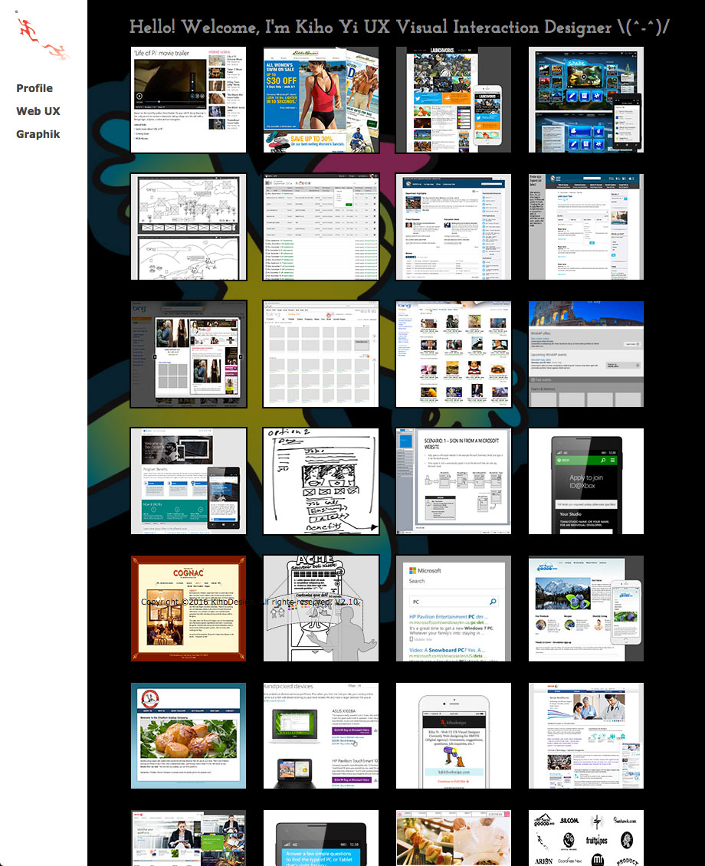
Task: Open the data table with green rows thumbnail
Action: pos(321,227)
